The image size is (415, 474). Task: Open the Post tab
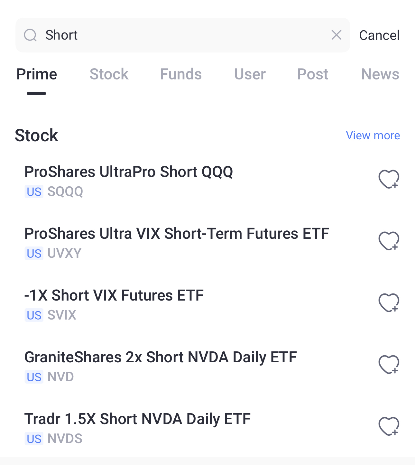click(313, 74)
